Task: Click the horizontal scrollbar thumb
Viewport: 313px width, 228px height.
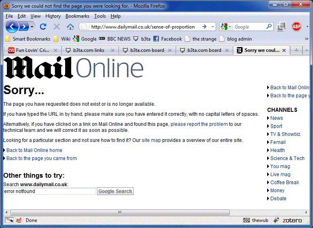Action: (x=120, y=212)
